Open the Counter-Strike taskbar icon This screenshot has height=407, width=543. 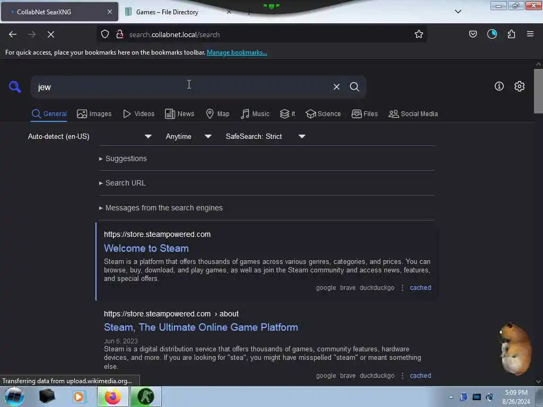click(x=145, y=396)
